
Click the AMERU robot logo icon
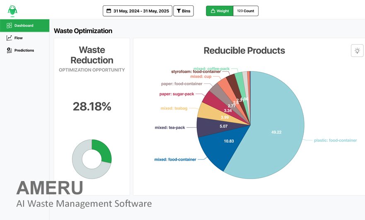[x=12, y=10]
